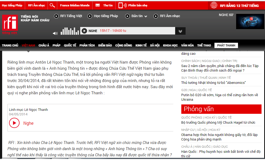Play Học tiếng Pháp stream icon
265x160 pixels.
click(x=90, y=16)
